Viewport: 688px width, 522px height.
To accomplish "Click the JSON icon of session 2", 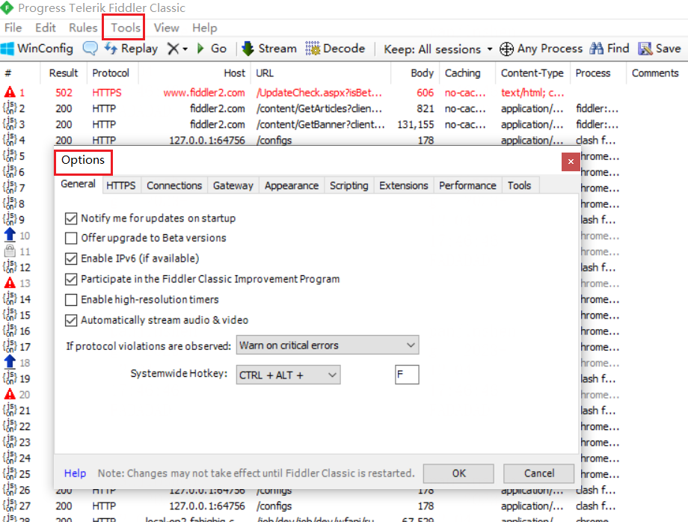I will tap(10, 108).
